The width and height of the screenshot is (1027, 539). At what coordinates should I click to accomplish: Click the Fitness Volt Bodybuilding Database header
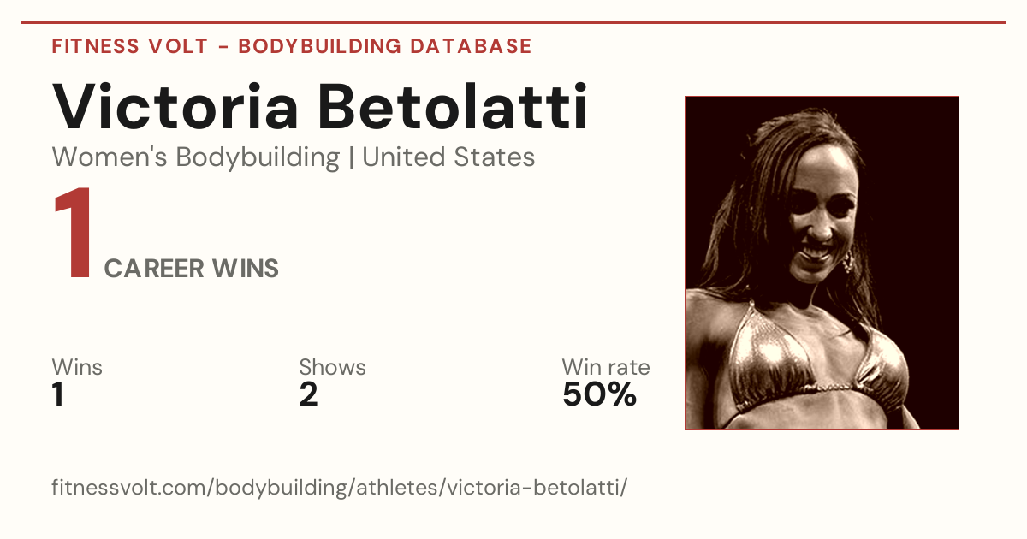[292, 46]
